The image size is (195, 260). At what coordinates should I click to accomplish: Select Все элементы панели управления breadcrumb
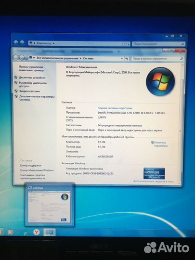(x=57, y=58)
